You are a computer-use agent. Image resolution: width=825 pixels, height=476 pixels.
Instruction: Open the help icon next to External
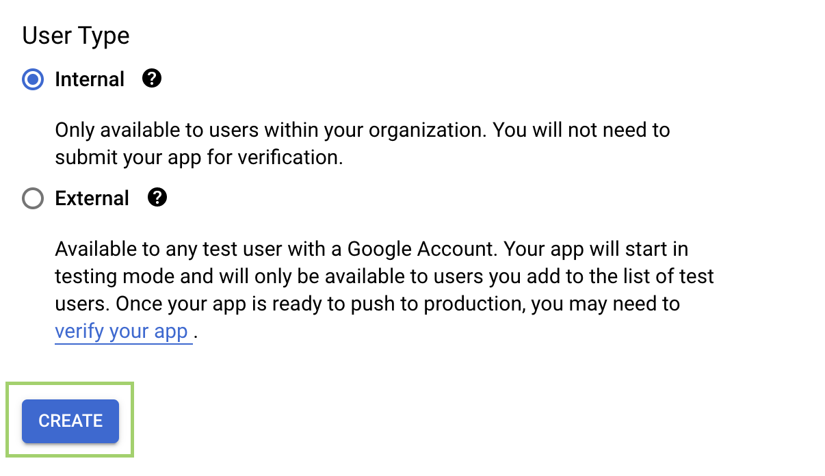click(157, 198)
